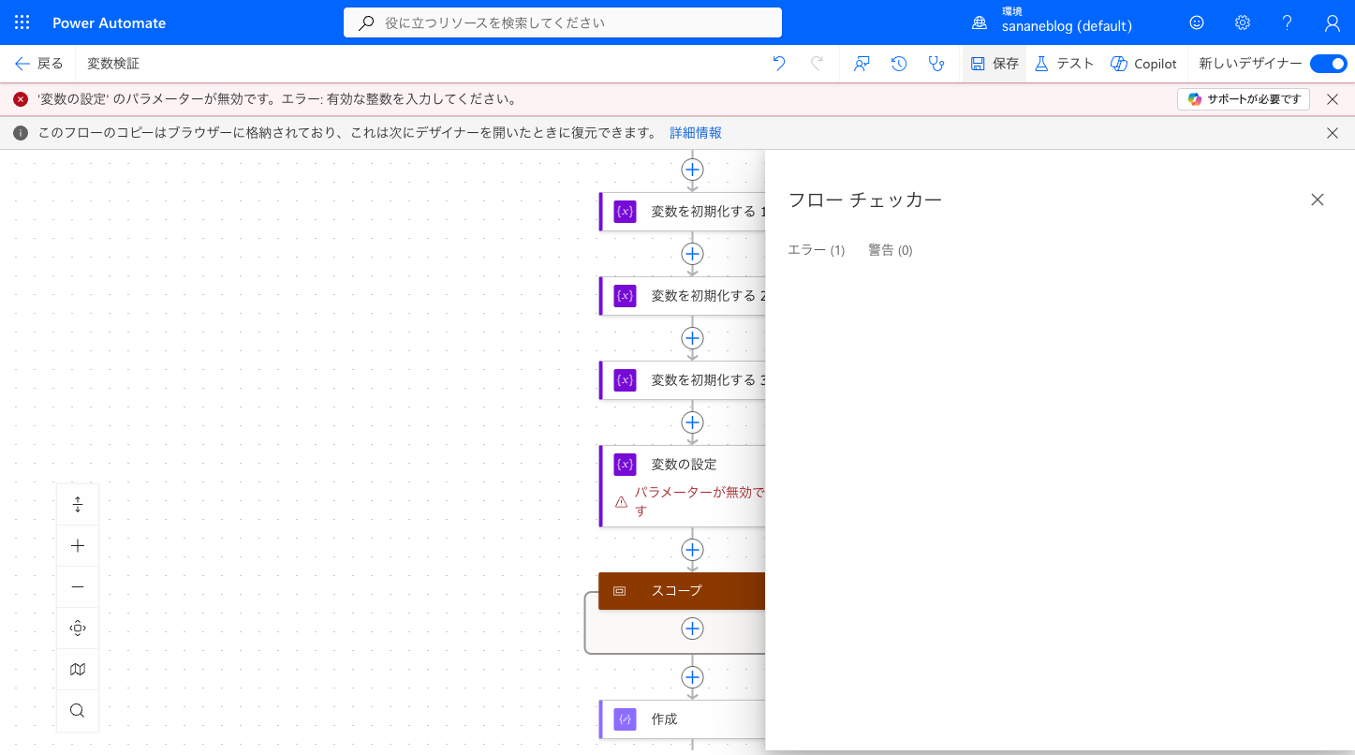Switch to the 警告 (0) tab

tap(890, 250)
